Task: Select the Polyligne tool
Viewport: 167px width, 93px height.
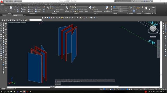Action: [6, 8]
